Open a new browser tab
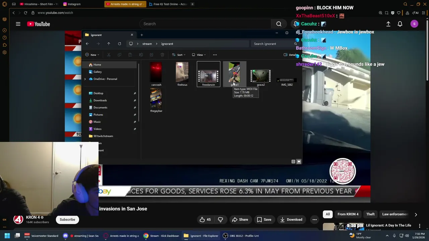The image size is (429, 241). (x=192, y=4)
